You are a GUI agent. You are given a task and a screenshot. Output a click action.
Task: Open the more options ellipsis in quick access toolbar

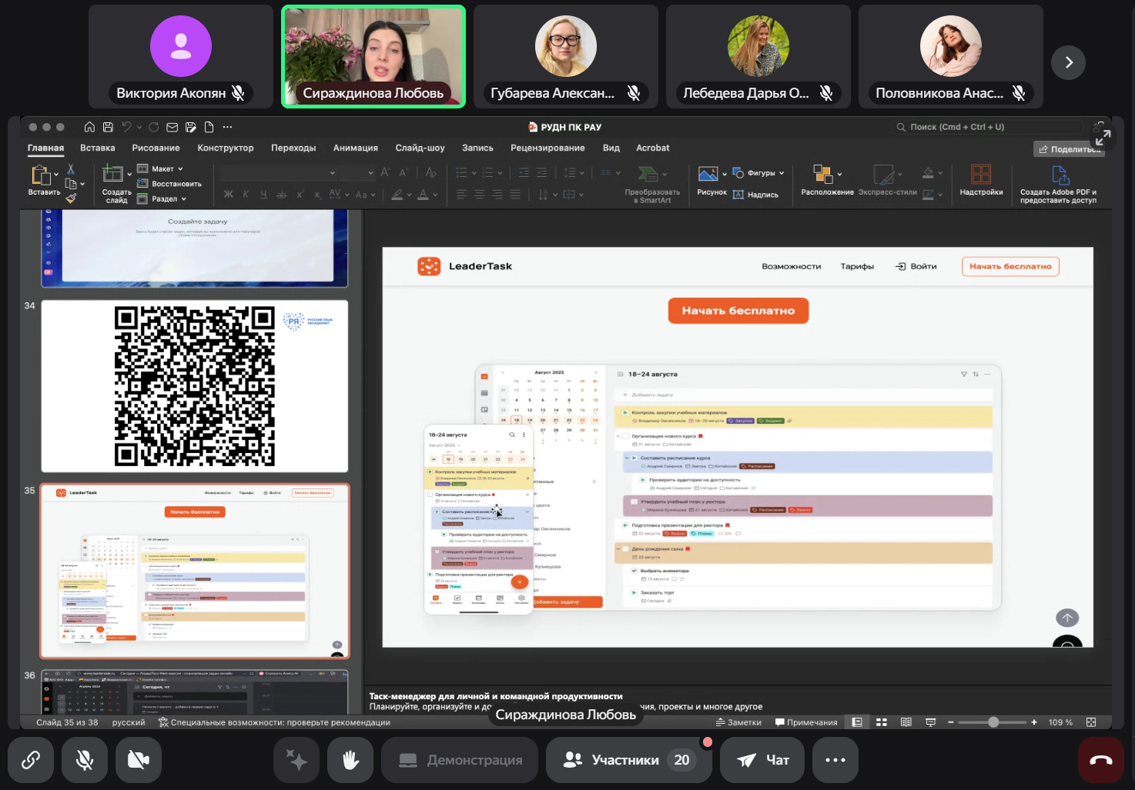(227, 127)
